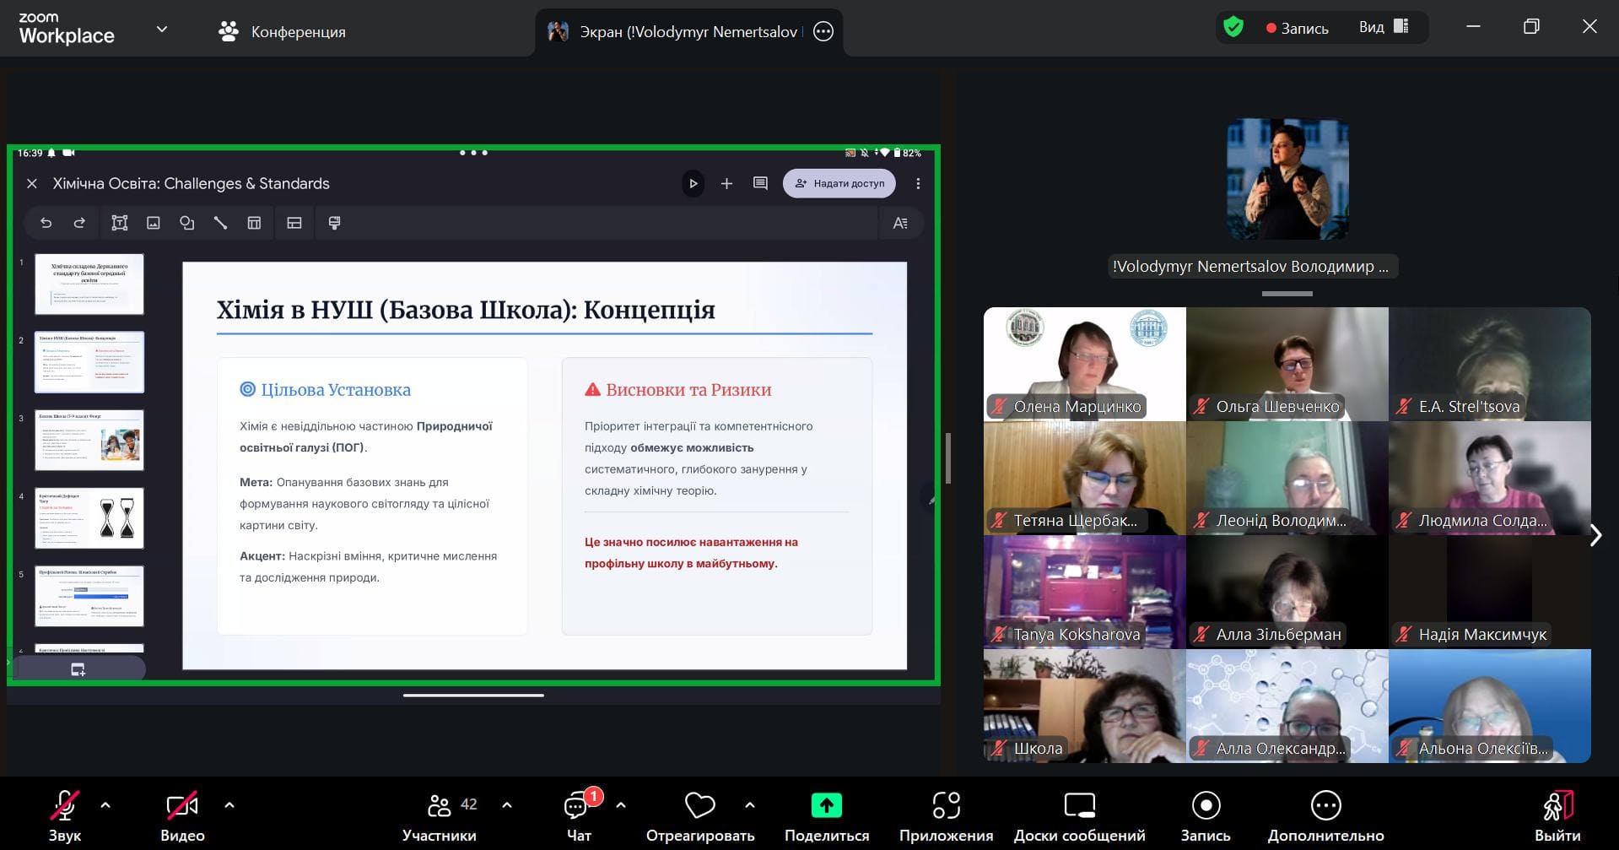This screenshot has width=1619, height=850.
Task: Open shared screen options ellipsis
Action: (x=823, y=32)
